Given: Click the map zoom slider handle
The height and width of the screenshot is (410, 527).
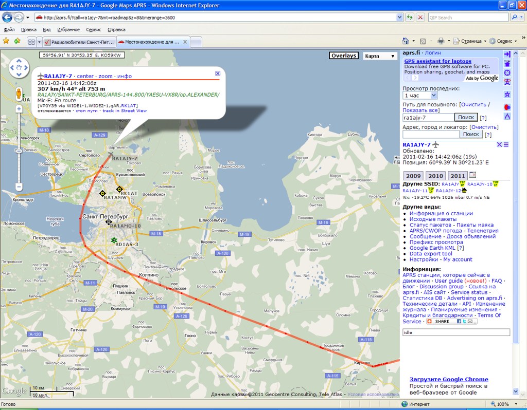Looking at the screenshot, I should [19, 151].
